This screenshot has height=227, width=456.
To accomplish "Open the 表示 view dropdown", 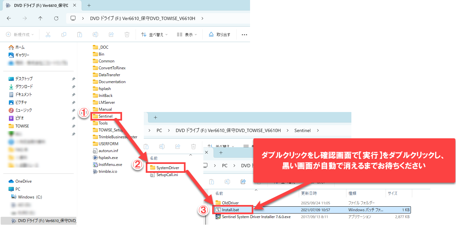I will click(187, 34).
